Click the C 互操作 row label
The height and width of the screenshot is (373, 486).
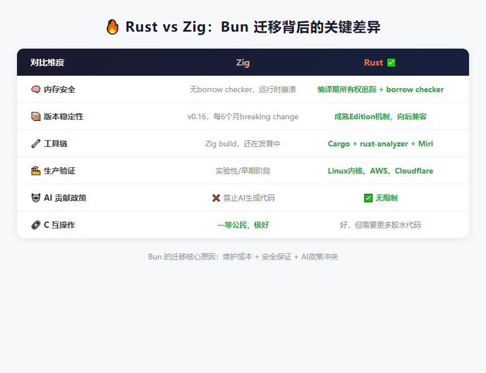click(59, 225)
